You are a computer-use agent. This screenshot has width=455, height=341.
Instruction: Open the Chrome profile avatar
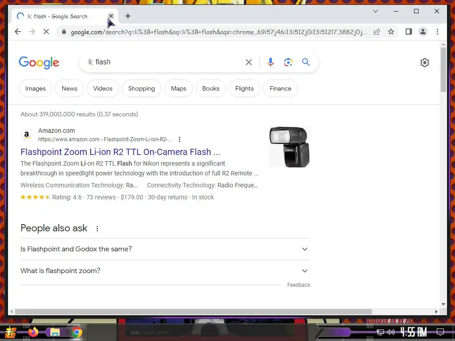click(423, 32)
